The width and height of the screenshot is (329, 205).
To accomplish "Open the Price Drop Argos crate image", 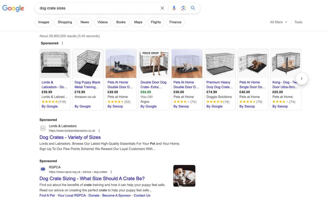I will point(154,64).
